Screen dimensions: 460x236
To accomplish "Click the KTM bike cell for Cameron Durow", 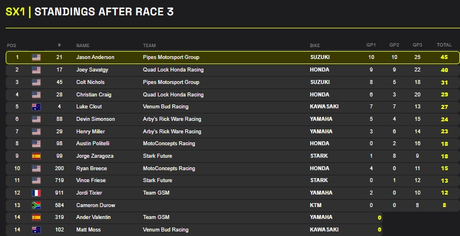I will tap(316, 205).
